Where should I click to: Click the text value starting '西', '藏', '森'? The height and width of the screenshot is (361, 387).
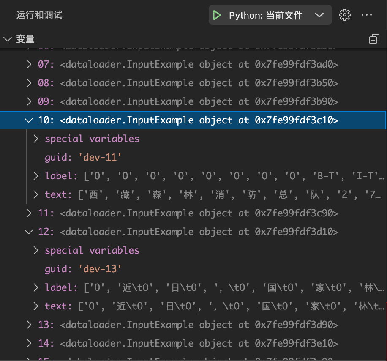229,194
